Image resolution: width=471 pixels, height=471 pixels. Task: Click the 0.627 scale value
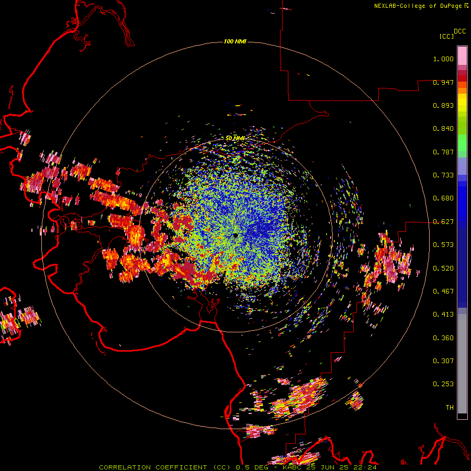coord(443,222)
